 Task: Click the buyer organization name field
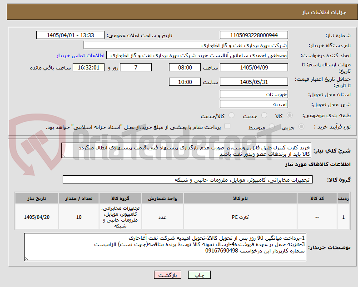coord(186,45)
